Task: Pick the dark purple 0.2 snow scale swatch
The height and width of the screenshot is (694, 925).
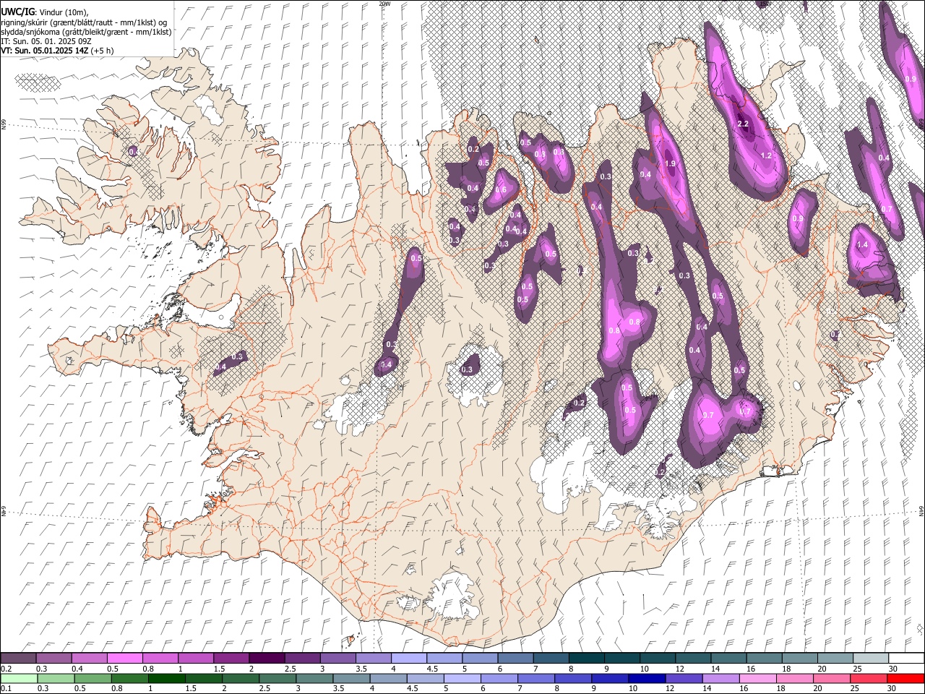Action: tap(18, 658)
